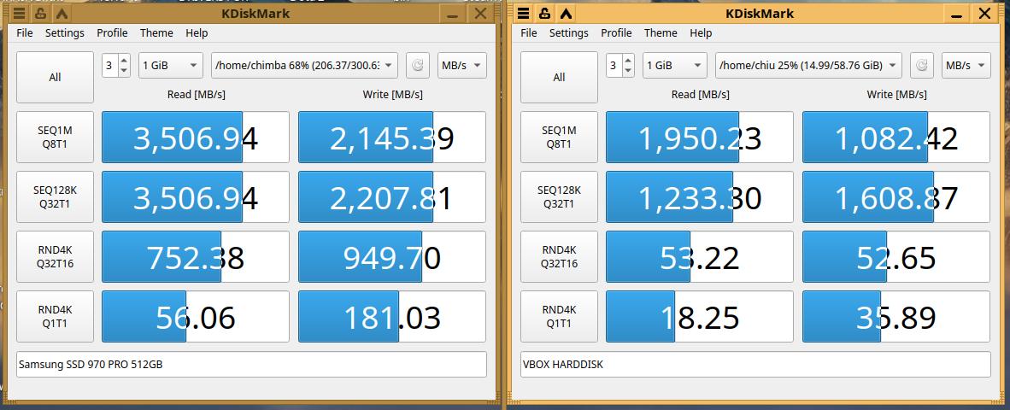Click the loops count stepper in left window
The width and height of the screenshot is (1010, 410).
click(x=116, y=65)
